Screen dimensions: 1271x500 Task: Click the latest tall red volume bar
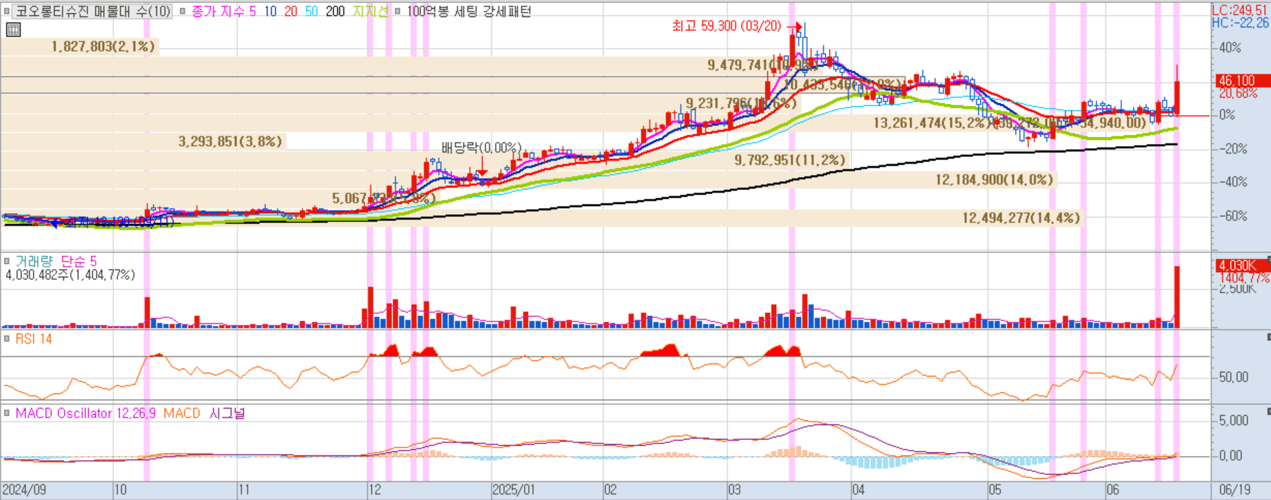click(x=1177, y=297)
